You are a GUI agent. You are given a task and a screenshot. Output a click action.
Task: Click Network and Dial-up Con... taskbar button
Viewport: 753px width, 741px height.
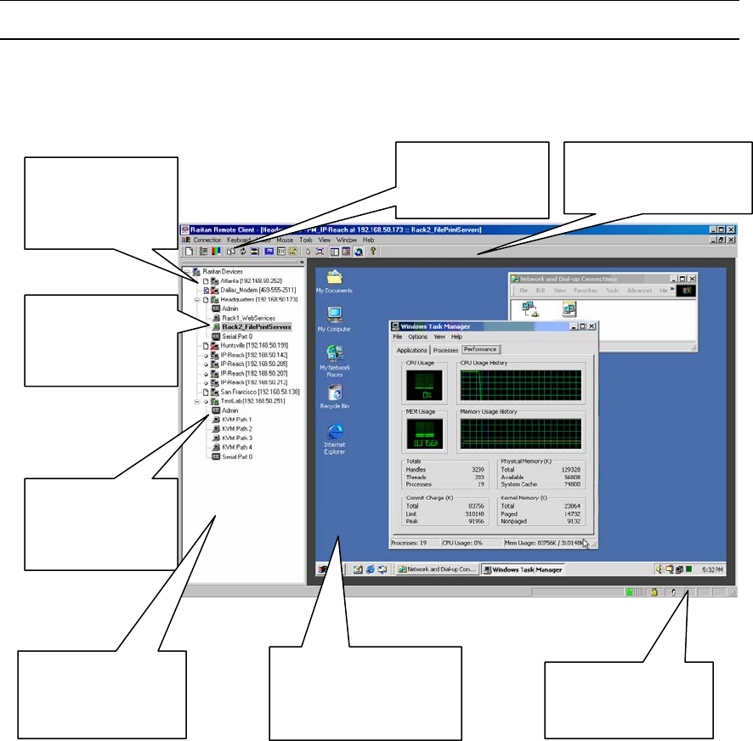(437, 569)
